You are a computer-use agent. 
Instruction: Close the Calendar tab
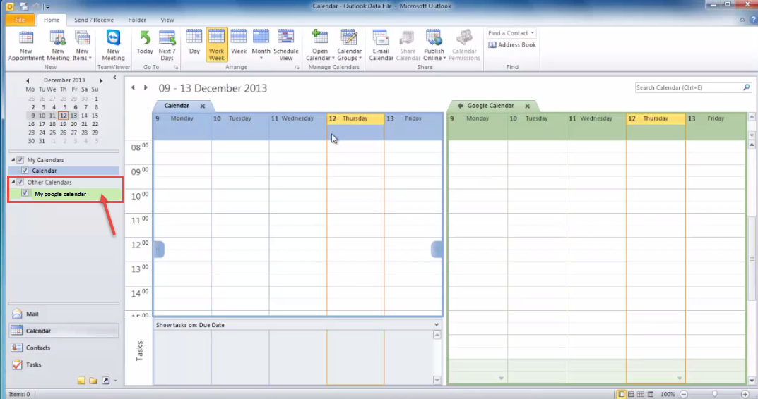[x=203, y=106]
